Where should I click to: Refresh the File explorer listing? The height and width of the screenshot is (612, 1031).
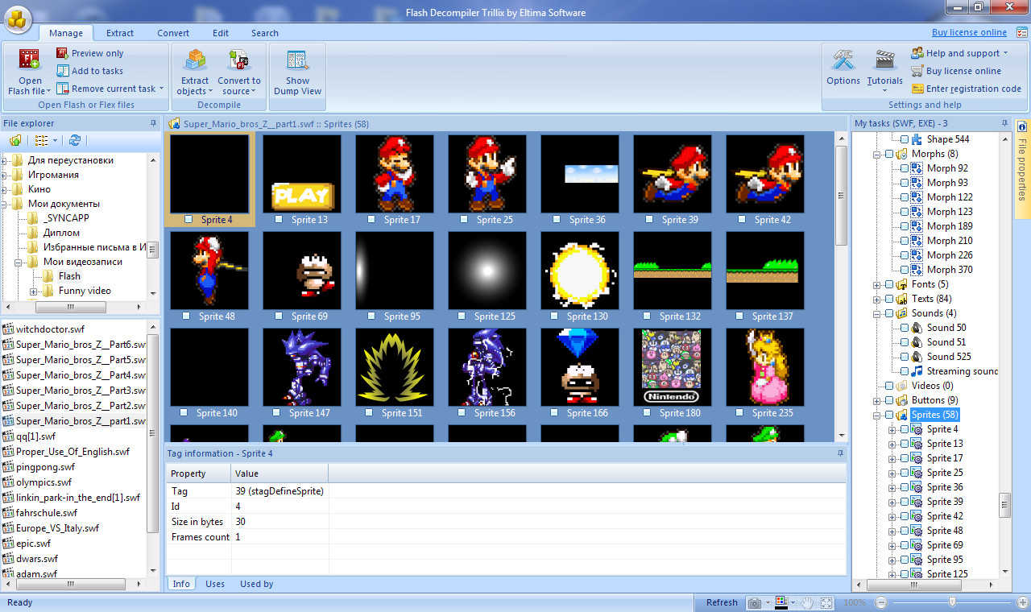point(75,140)
